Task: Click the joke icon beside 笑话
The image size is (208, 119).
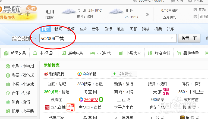Action: (x=195, y=10)
